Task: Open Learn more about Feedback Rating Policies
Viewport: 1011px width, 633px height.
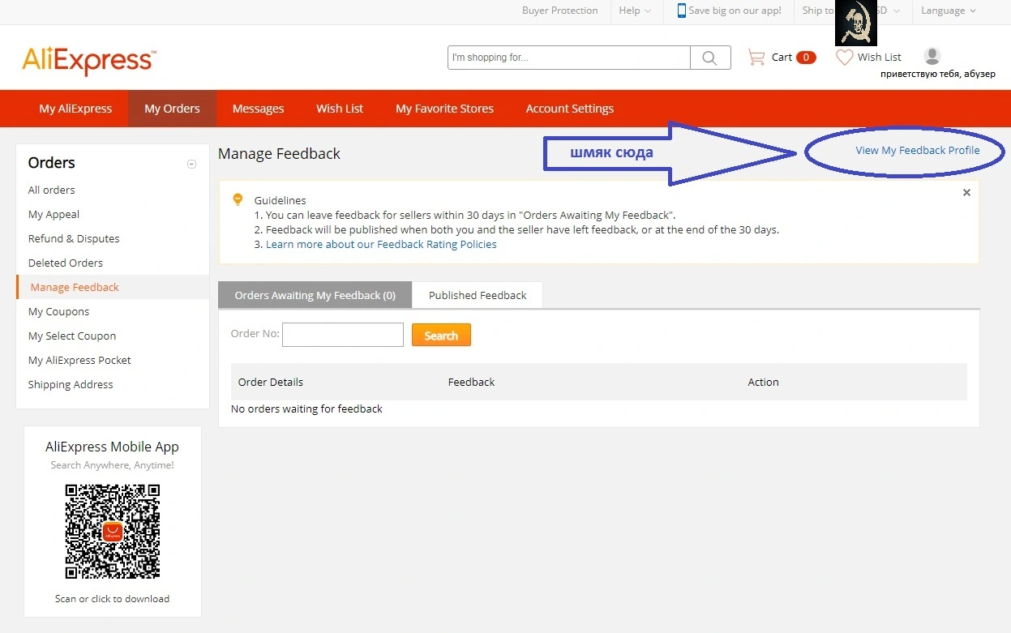Action: (x=381, y=244)
